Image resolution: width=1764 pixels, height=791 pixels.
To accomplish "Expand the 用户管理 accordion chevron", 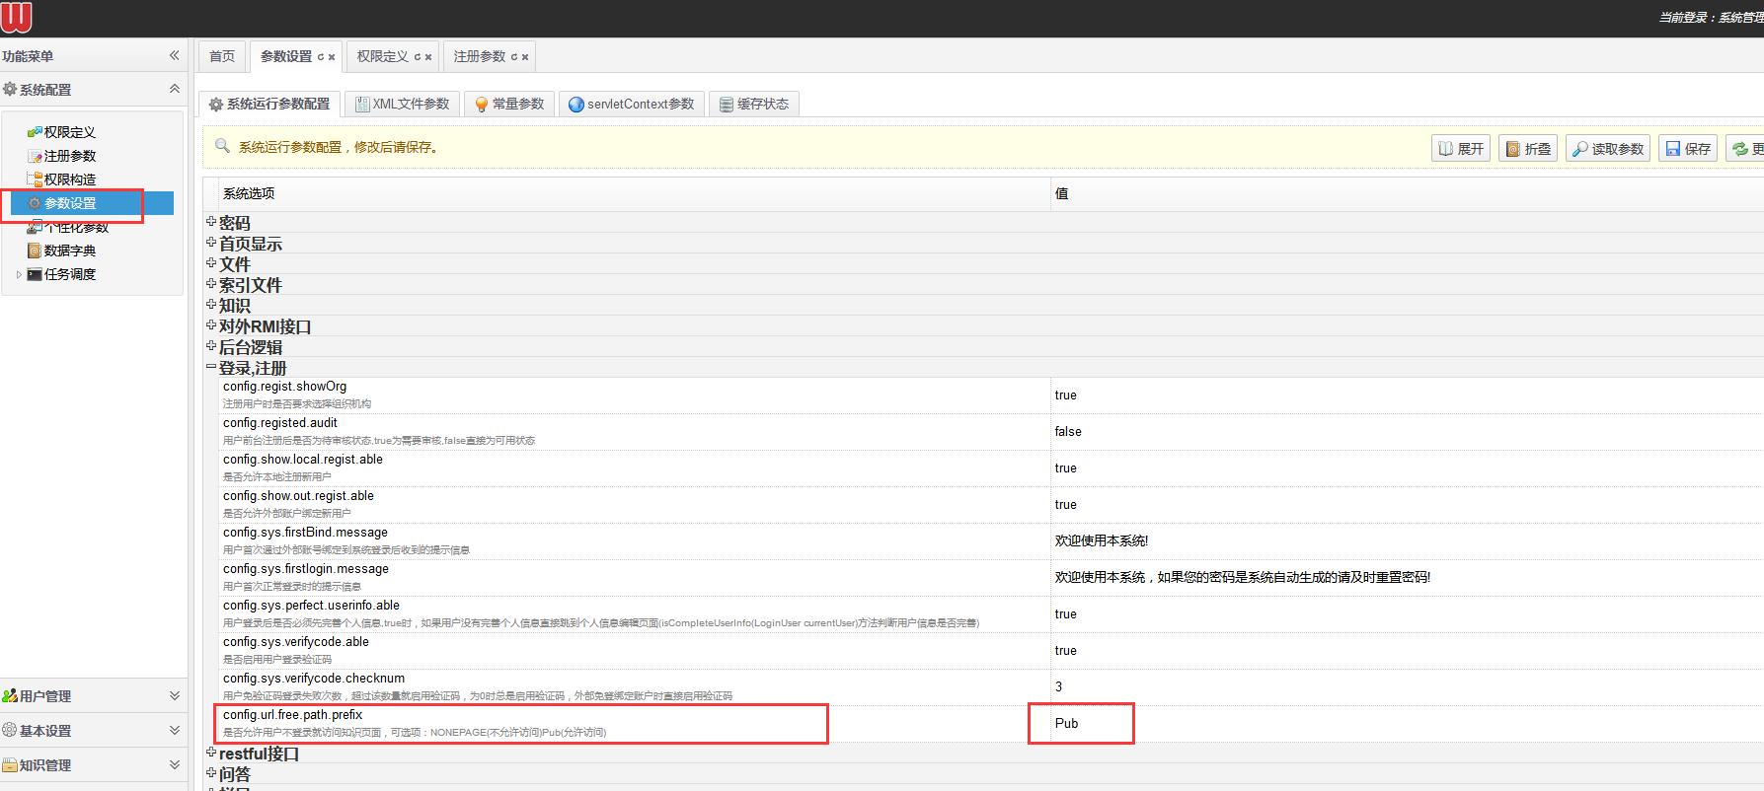I will [x=175, y=695].
